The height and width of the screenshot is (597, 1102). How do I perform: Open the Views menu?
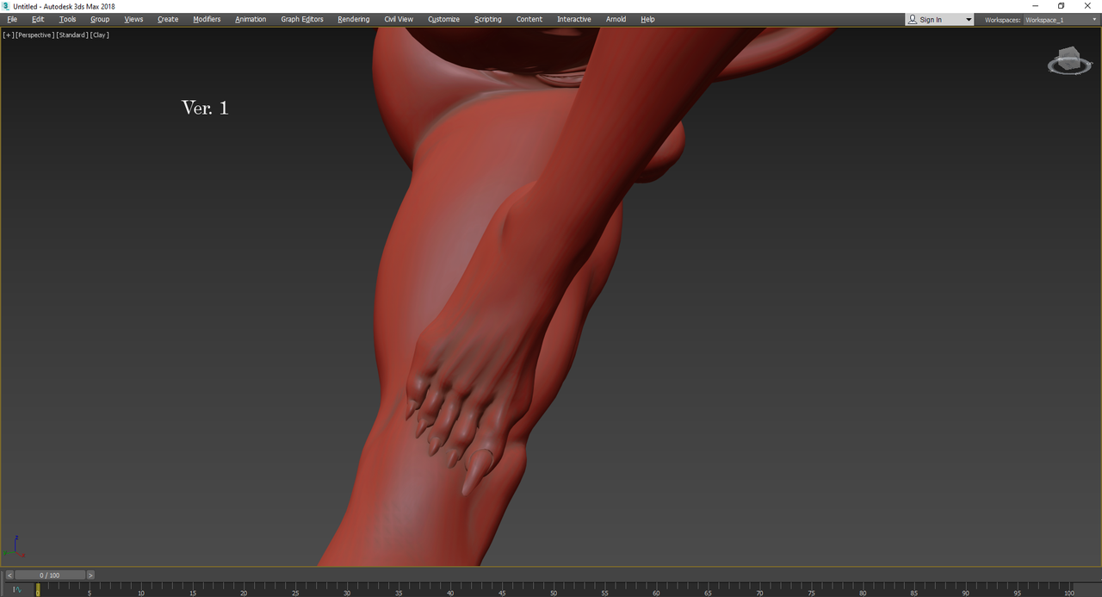click(133, 19)
